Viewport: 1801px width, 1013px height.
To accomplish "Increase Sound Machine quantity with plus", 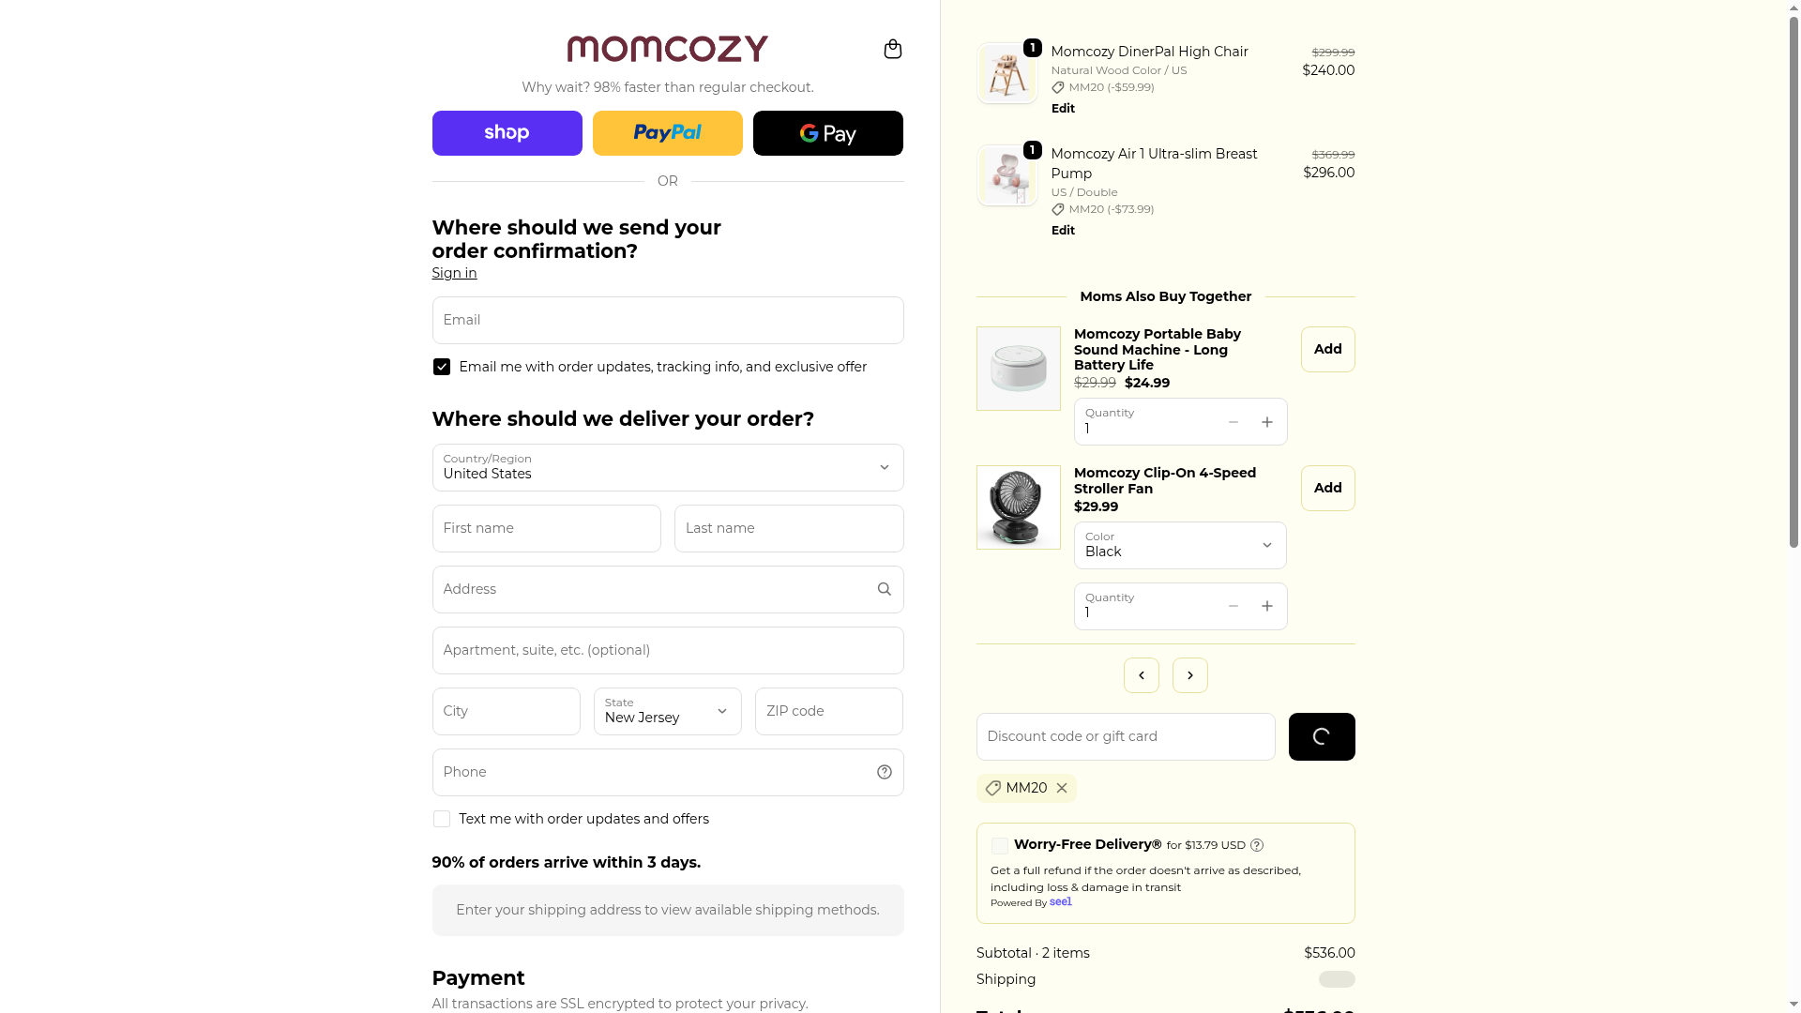I will [1267, 422].
